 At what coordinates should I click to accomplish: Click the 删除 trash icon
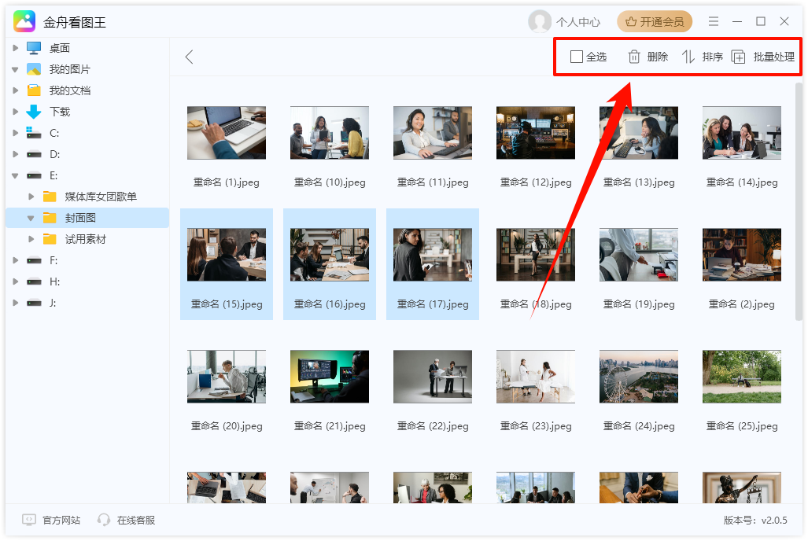[x=634, y=57]
